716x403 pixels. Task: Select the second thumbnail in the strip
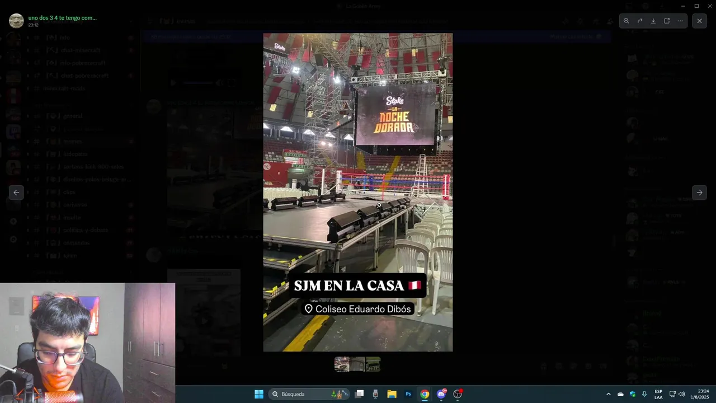pyautogui.click(x=357, y=364)
